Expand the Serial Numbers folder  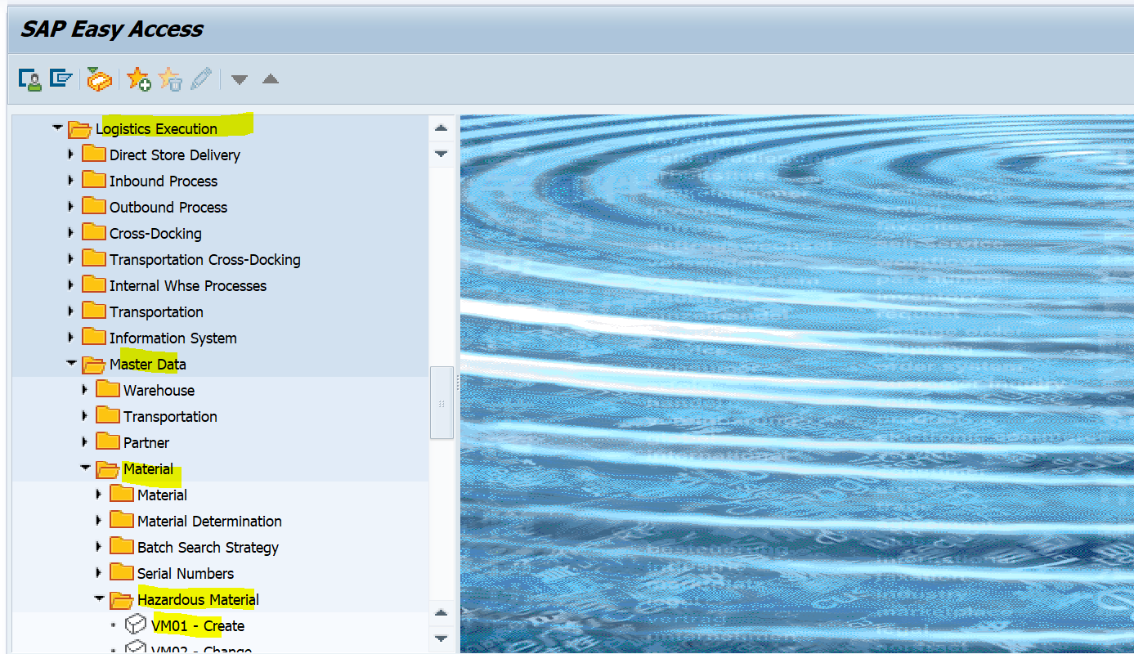[x=98, y=573]
